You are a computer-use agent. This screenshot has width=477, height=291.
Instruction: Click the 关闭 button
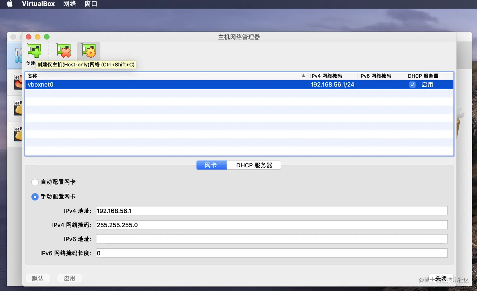click(441, 278)
